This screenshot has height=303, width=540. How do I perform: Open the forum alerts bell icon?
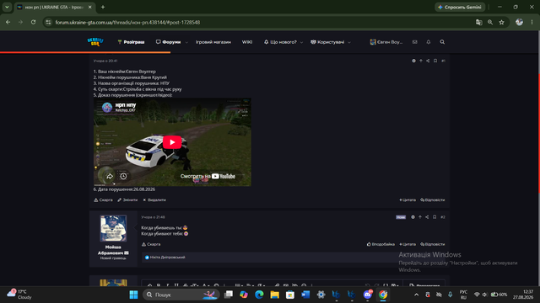tap(429, 42)
